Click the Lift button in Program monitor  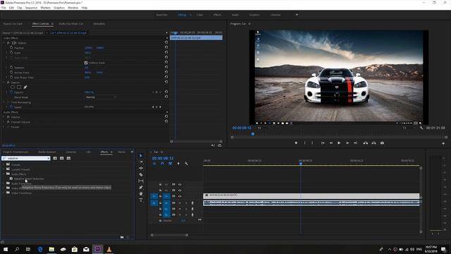(x=366, y=143)
